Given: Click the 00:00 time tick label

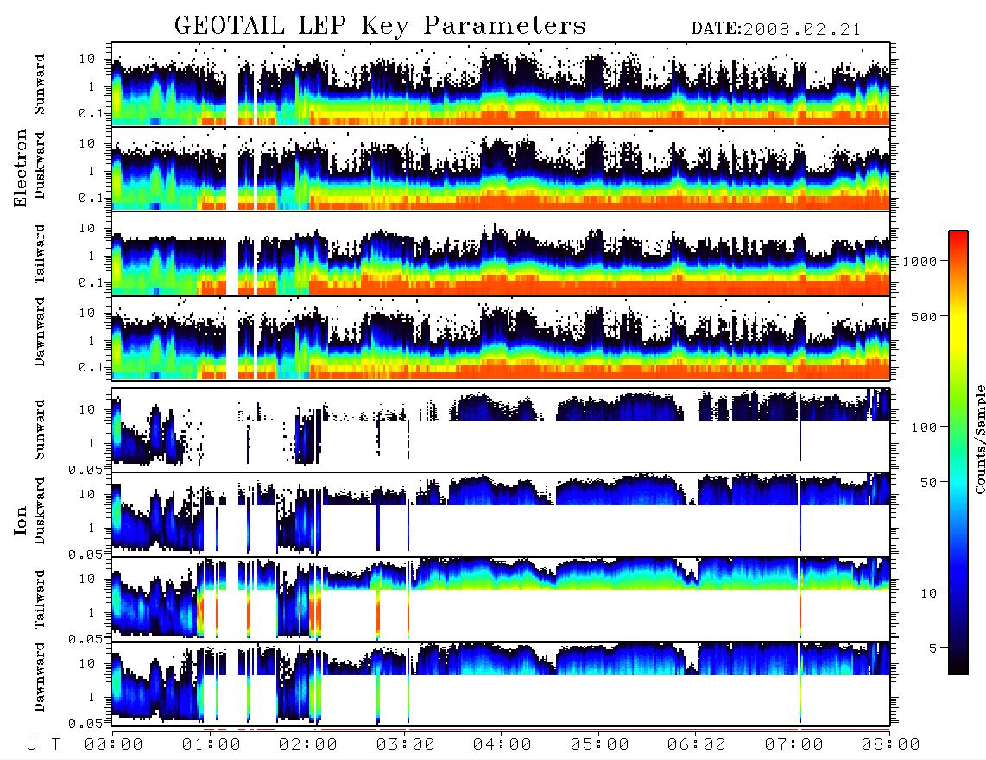Looking at the screenshot, I should pos(114,744).
